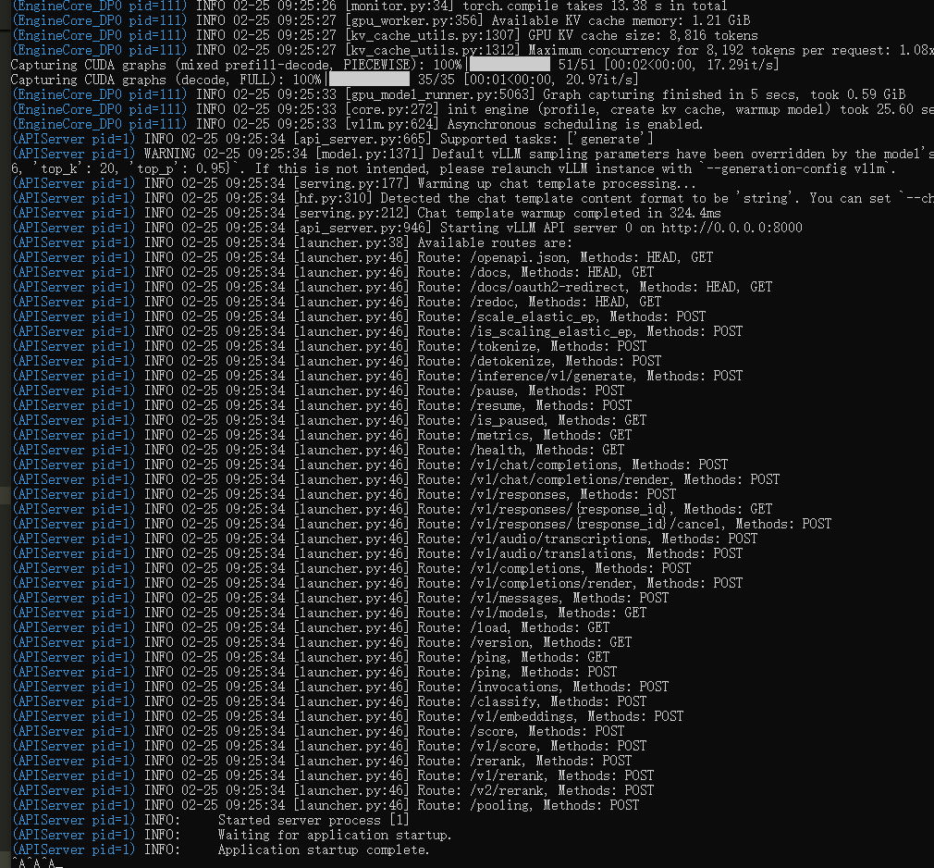Click 'Chat template warmup completed in 324.4ms'
The image size is (934, 868).
tap(569, 214)
